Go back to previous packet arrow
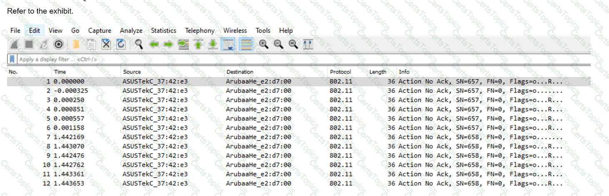Viewport: 609px width, 196px height. (x=154, y=44)
